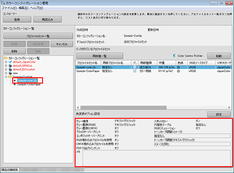The image size is (234, 173).
Task: Click the カラーコンフィグレーション一覧 root folder icon
Action: pyautogui.click(x=6, y=58)
